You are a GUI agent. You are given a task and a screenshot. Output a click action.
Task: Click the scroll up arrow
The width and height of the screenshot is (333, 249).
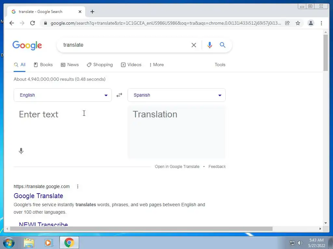pos(326,32)
